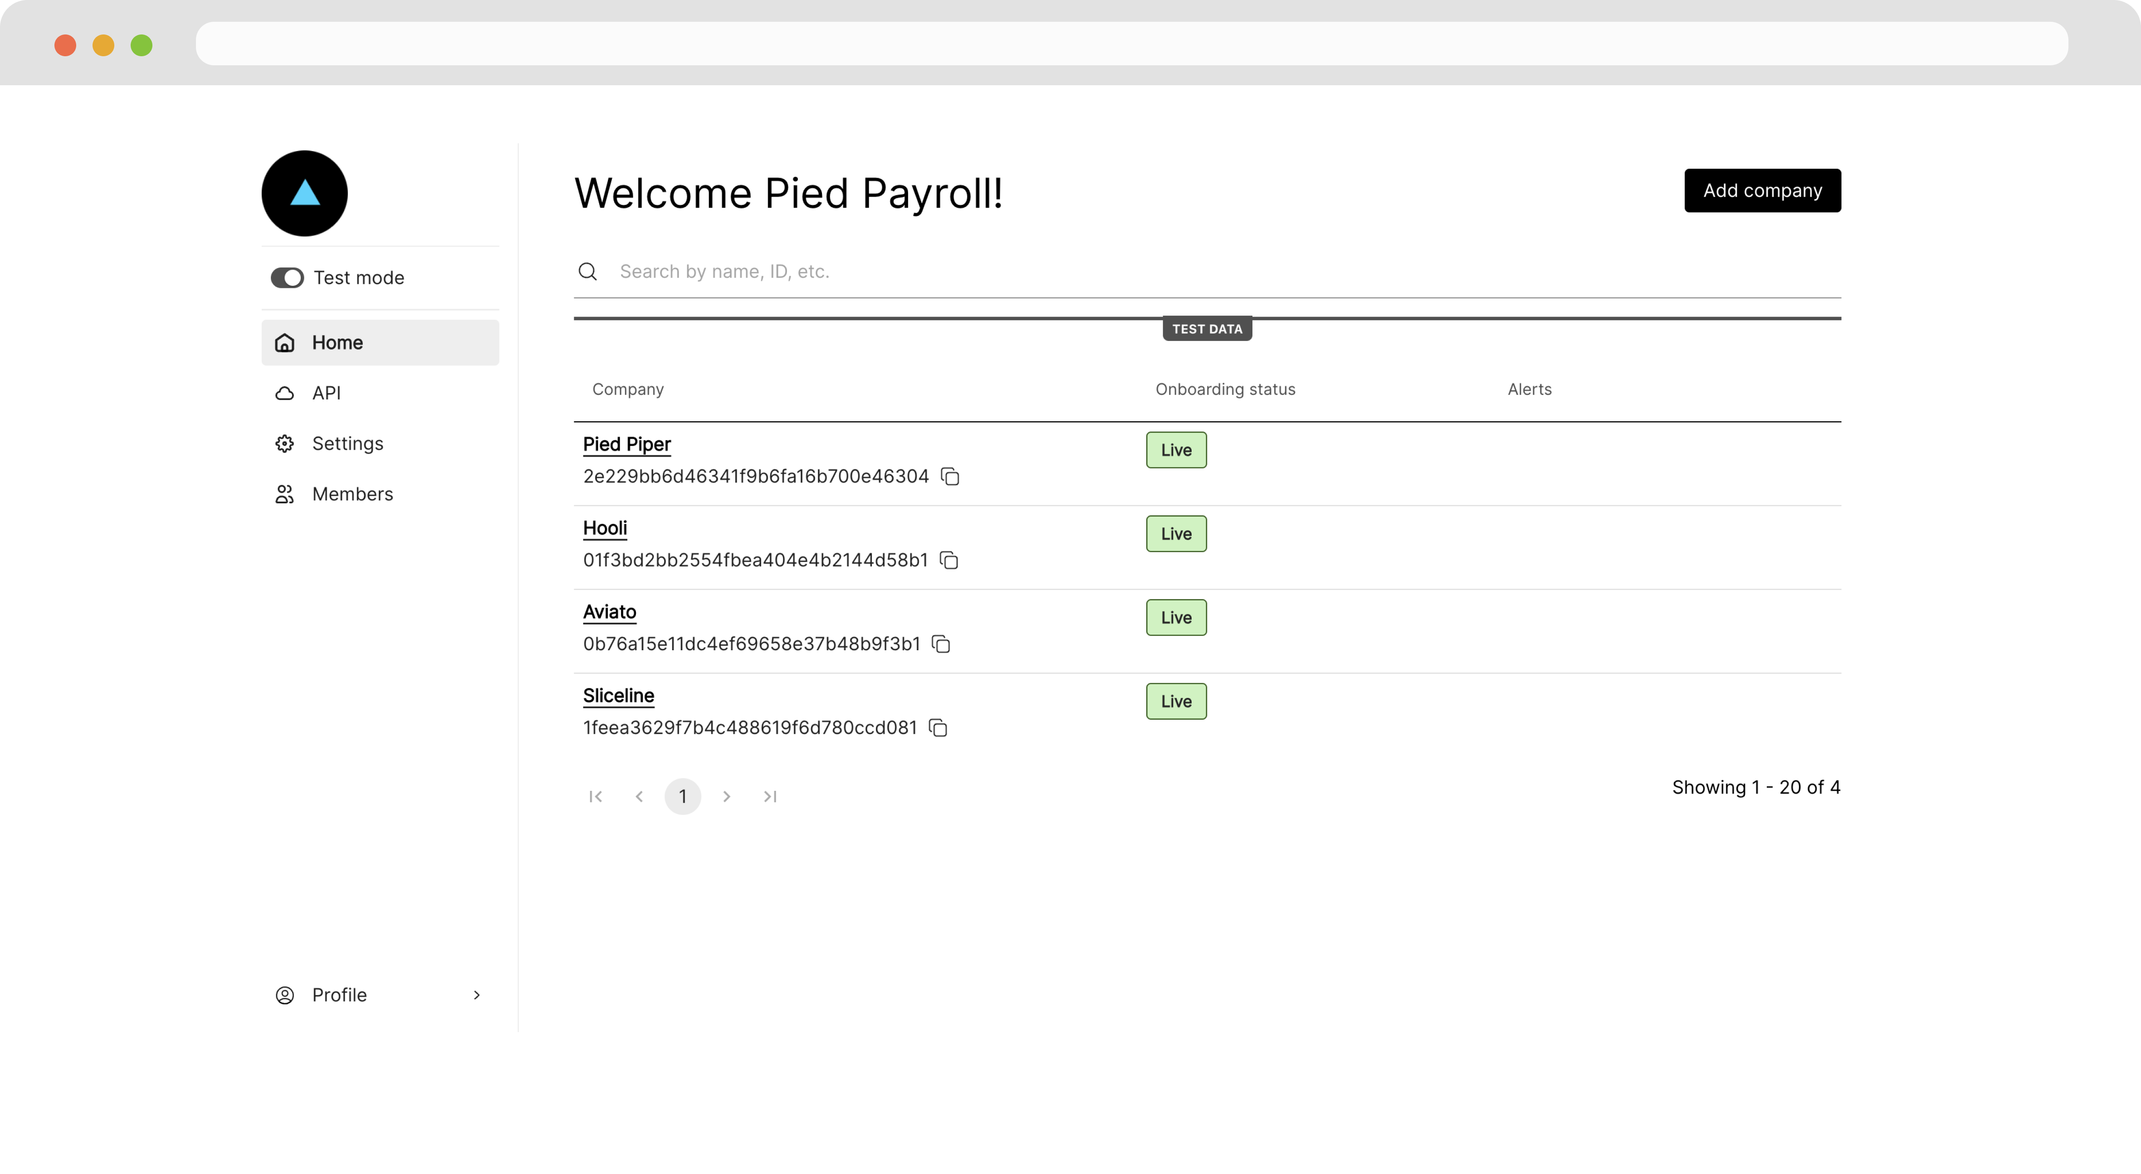Open the Members page in sidebar
The width and height of the screenshot is (2141, 1174).
pos(352,494)
